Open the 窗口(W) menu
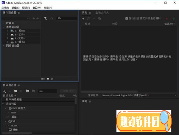This screenshot has width=179, height=135. [x=37, y=8]
